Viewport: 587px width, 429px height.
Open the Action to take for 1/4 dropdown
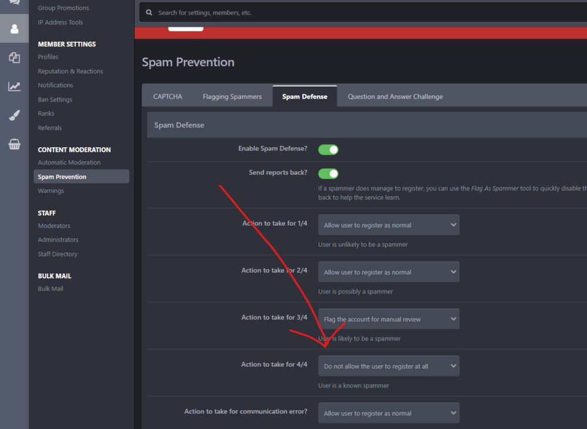point(389,225)
